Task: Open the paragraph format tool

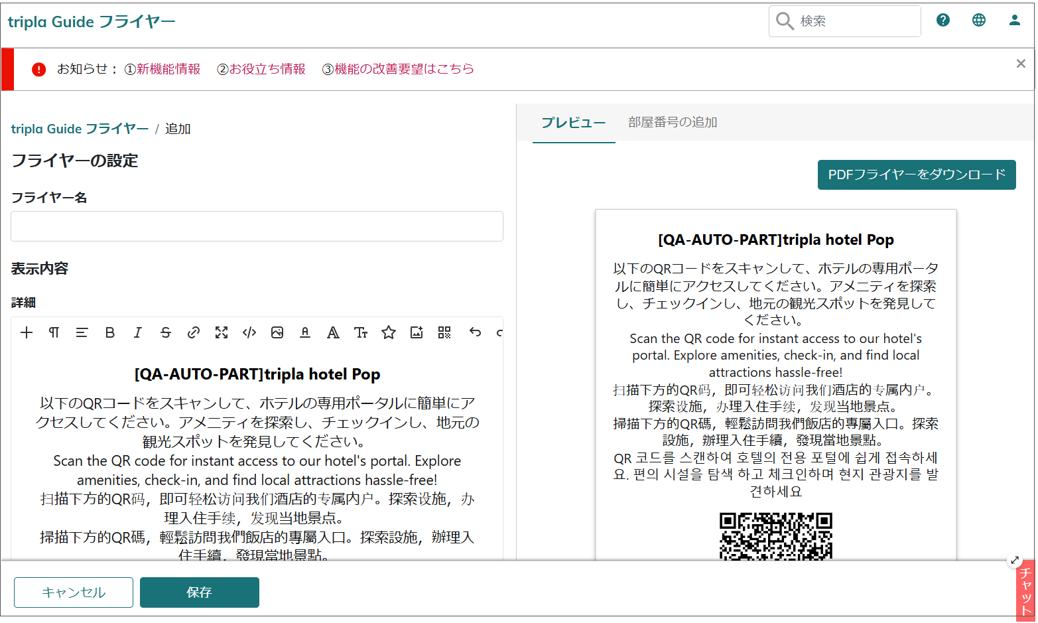Action: [54, 332]
